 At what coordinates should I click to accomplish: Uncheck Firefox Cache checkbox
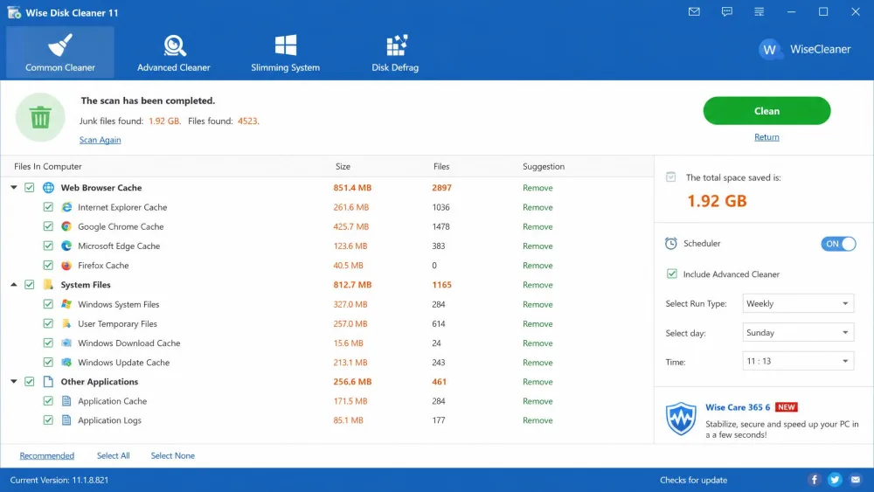(x=48, y=265)
